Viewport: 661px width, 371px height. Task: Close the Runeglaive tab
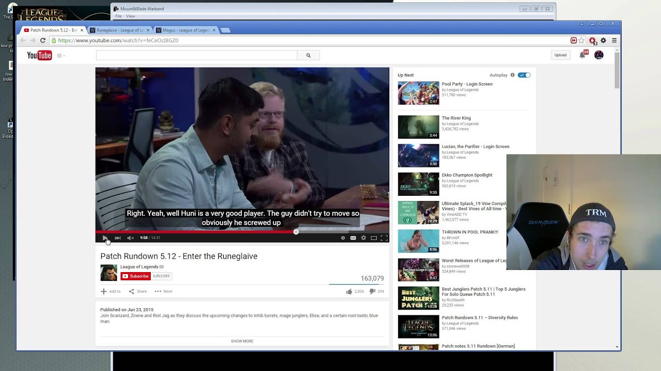148,30
